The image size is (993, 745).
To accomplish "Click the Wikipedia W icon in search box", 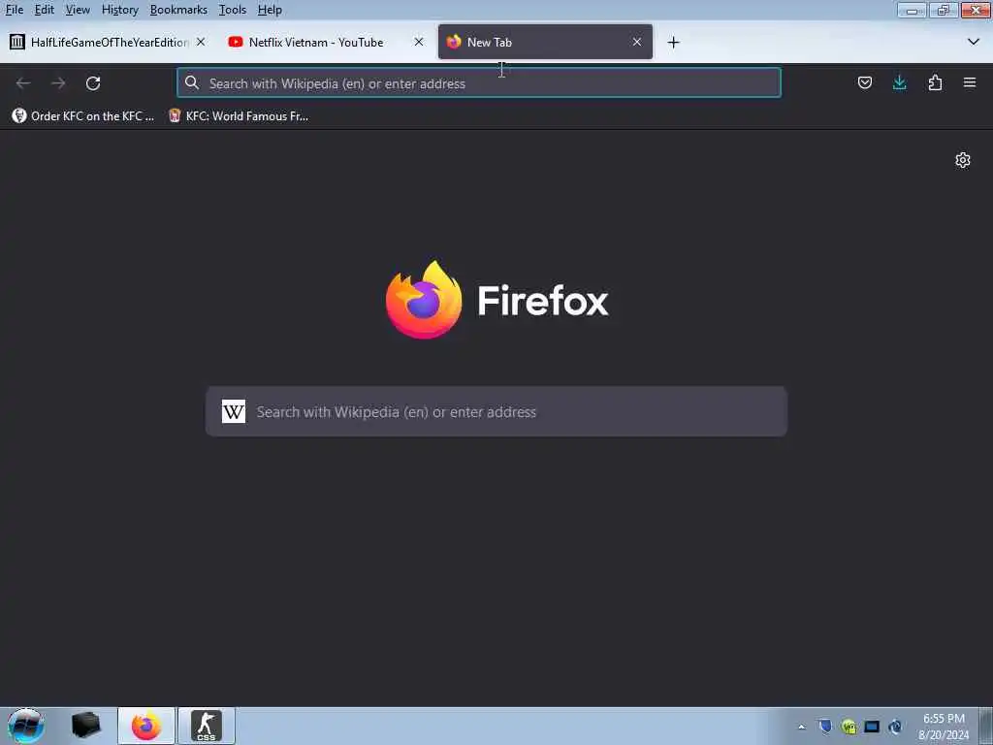I will click(234, 411).
